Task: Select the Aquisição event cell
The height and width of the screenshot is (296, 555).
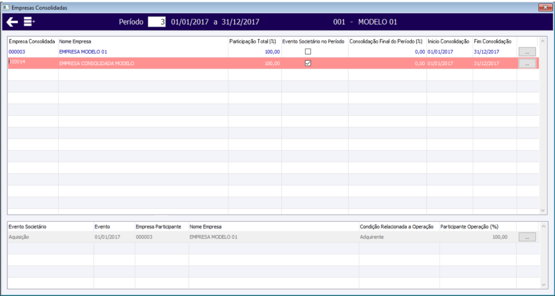Action: 18,237
